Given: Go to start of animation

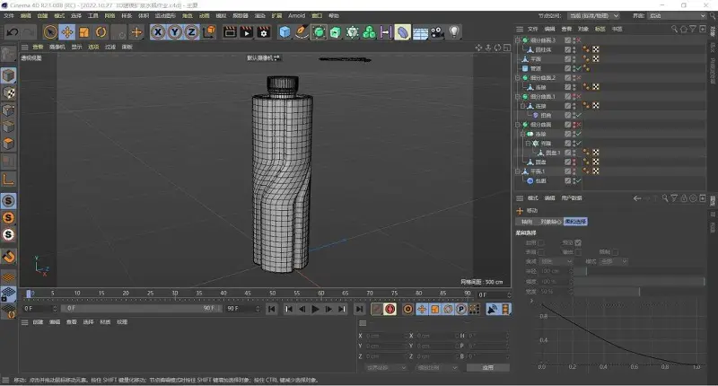Looking at the screenshot, I should coord(272,309).
